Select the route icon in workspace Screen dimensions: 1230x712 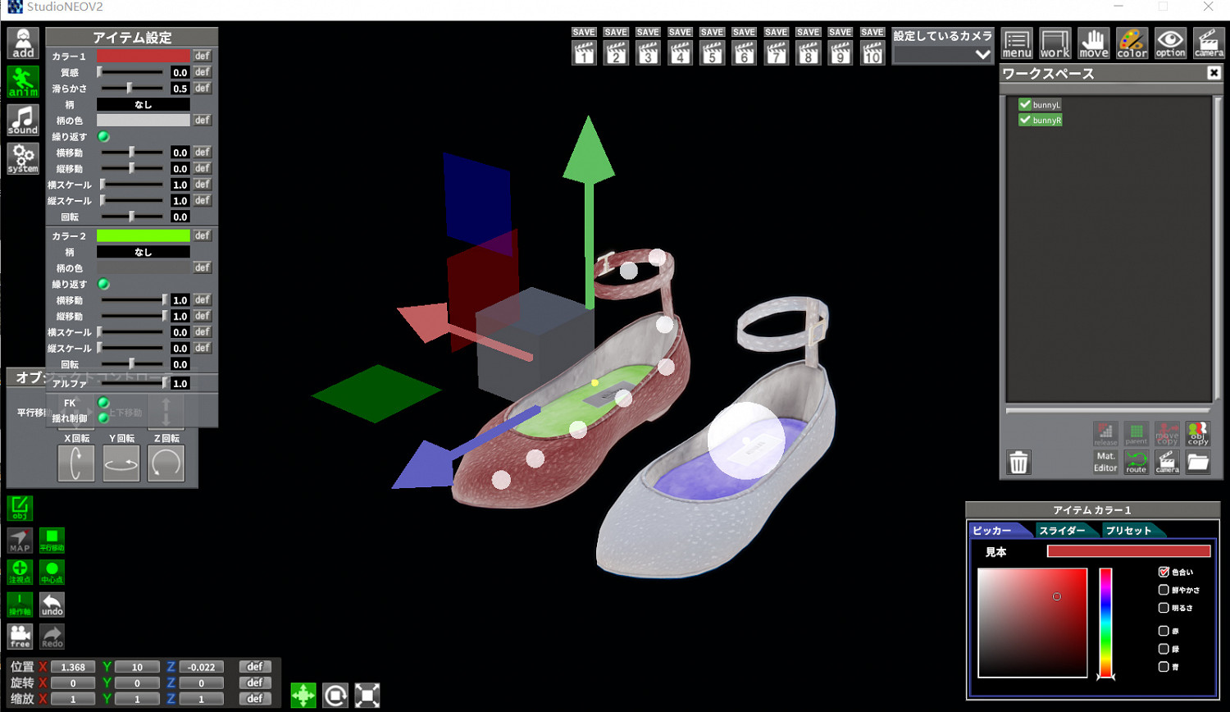click(1137, 462)
